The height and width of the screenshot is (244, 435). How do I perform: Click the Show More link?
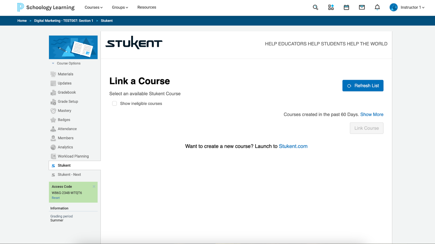(x=372, y=114)
